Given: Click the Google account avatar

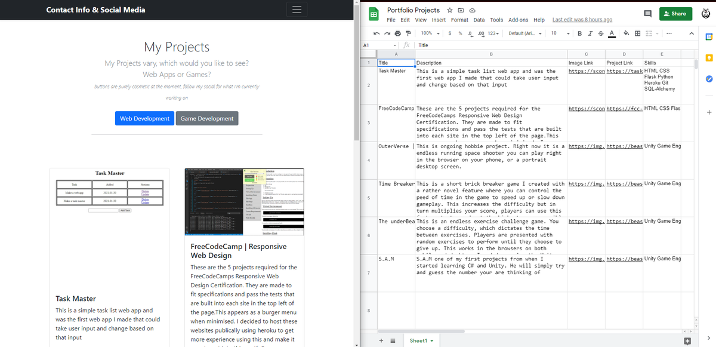Looking at the screenshot, I should click(x=705, y=14).
